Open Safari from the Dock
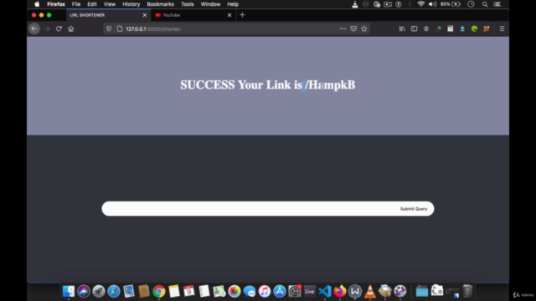 point(114,291)
